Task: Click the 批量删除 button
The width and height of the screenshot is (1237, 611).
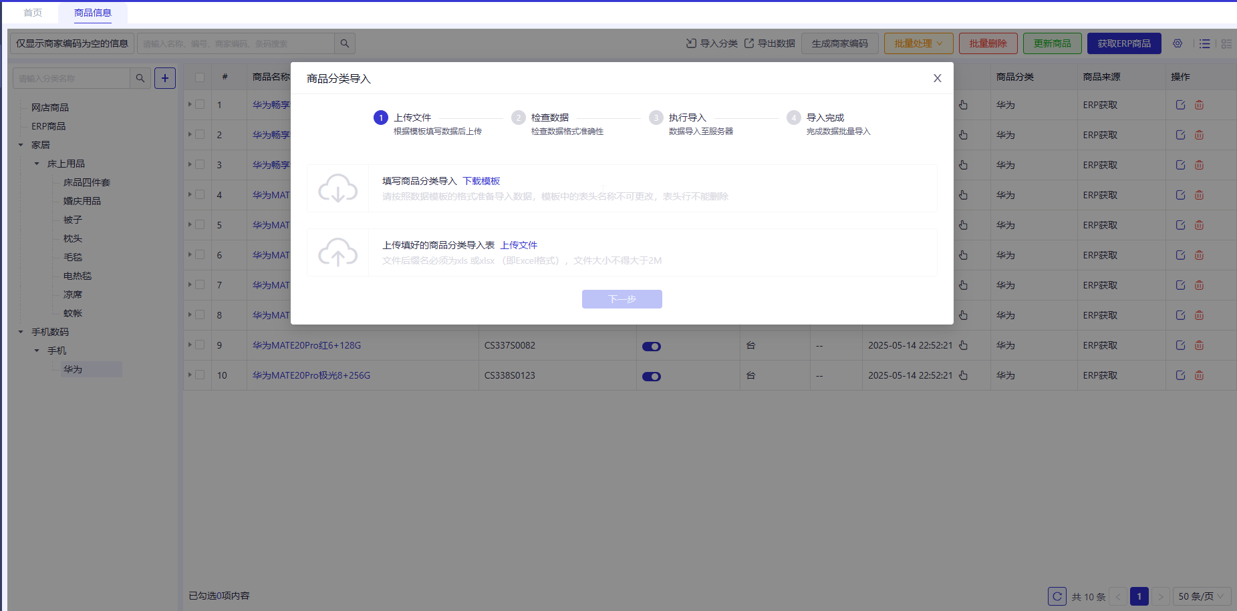Action: (988, 43)
